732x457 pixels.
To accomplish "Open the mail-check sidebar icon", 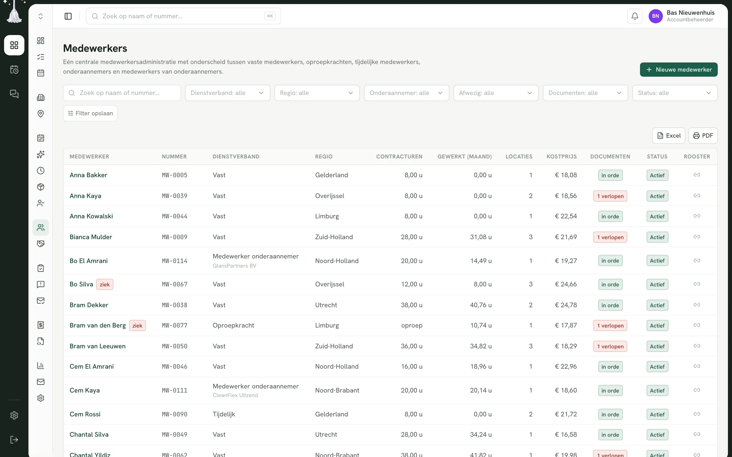I will pyautogui.click(x=40, y=301).
